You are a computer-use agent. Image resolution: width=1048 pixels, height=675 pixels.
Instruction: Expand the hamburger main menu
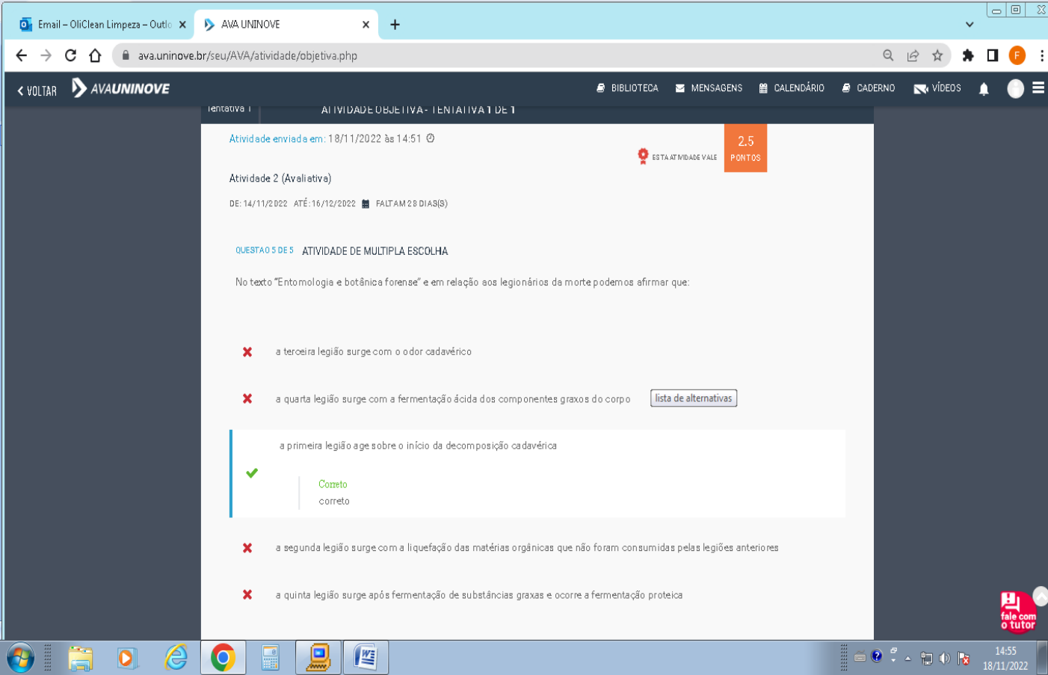coord(1038,88)
